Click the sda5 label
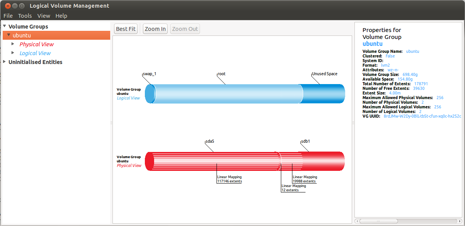Screen dimensions: 465x226 [x=210, y=141]
